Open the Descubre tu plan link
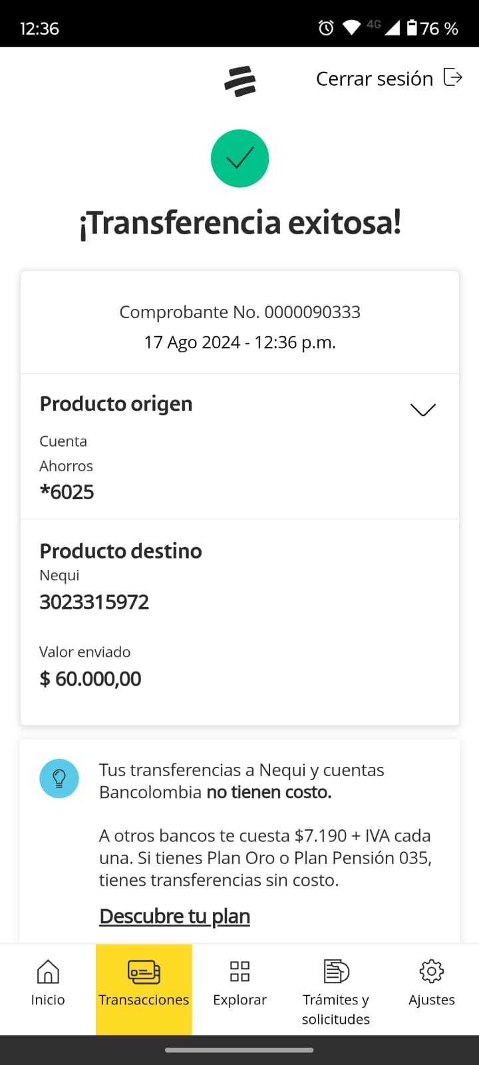 tap(174, 917)
